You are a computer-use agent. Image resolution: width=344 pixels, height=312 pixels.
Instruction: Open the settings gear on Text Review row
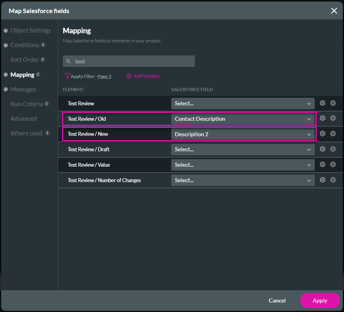[x=322, y=103]
